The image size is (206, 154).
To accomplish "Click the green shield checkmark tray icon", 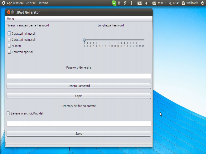I will [114, 3].
